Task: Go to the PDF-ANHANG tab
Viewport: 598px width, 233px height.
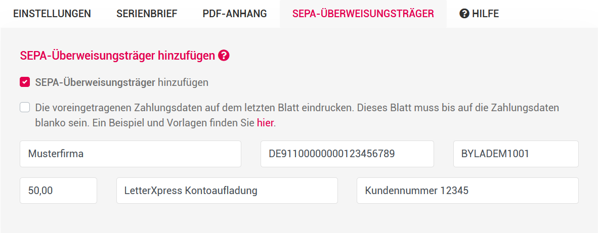Action: 235,14
